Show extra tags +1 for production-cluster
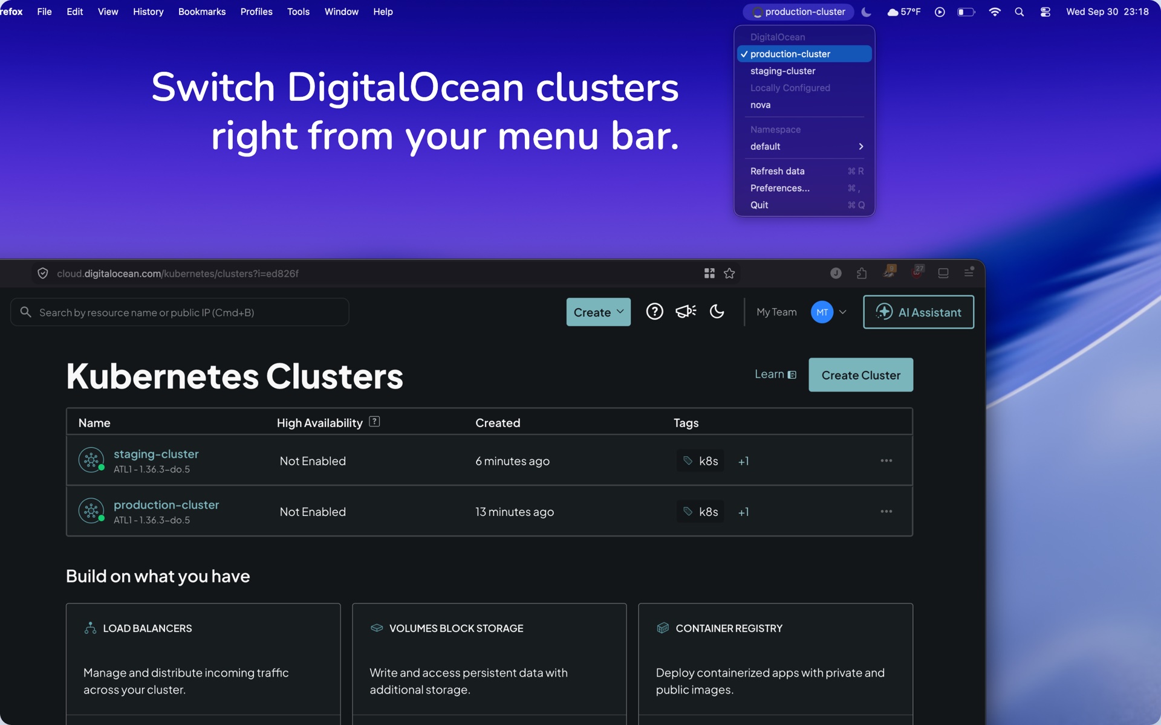The width and height of the screenshot is (1161, 725). coord(743,512)
